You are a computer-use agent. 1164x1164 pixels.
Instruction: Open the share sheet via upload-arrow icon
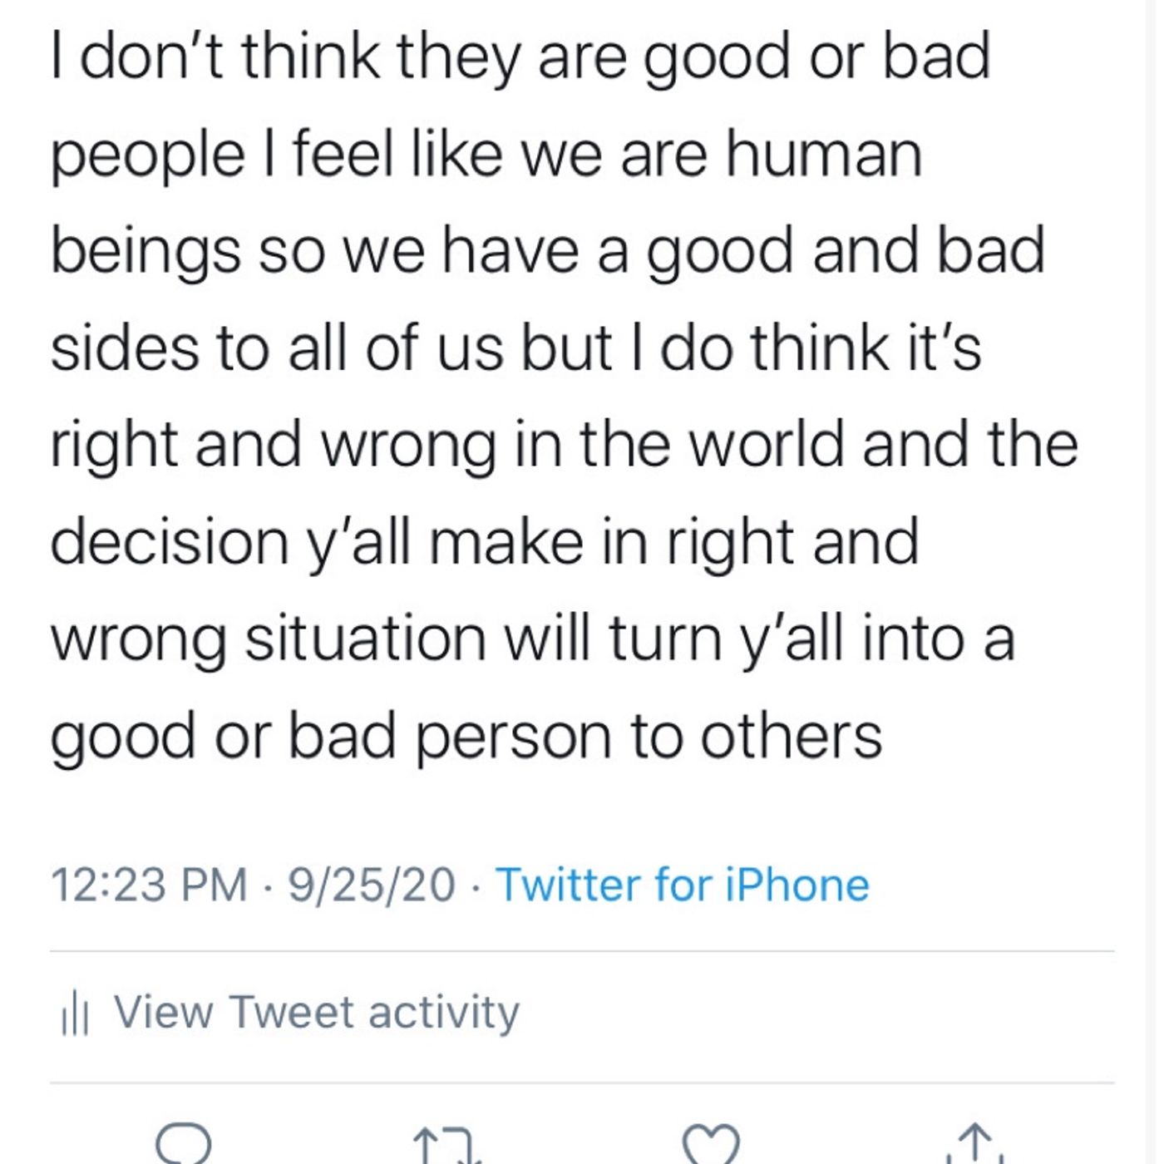[975, 1144]
